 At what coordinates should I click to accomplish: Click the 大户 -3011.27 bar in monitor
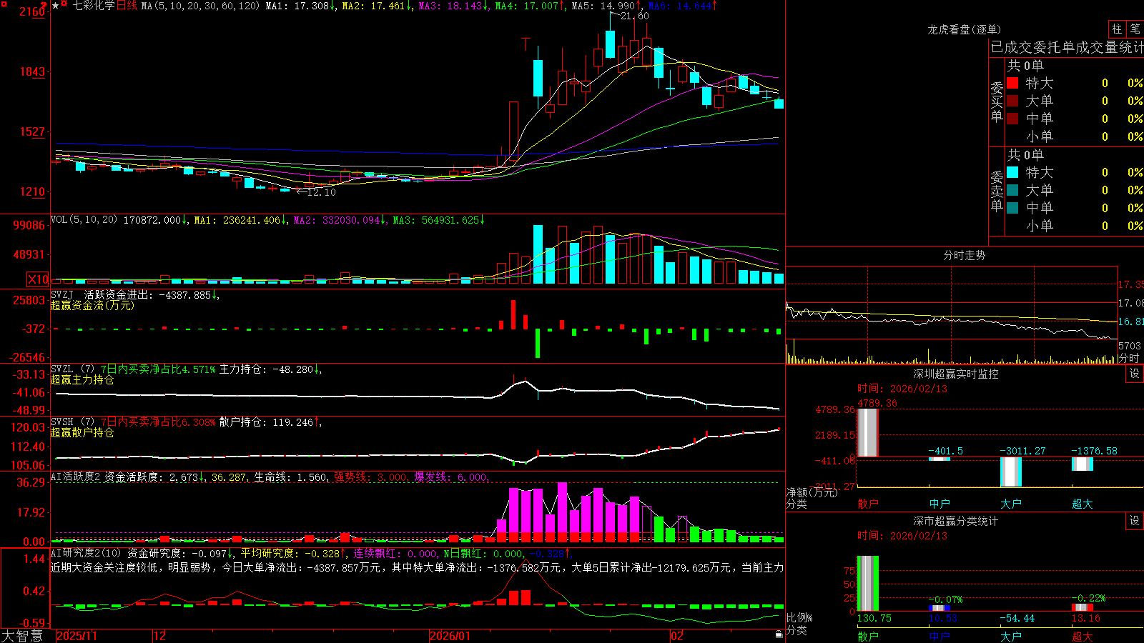click(1011, 472)
